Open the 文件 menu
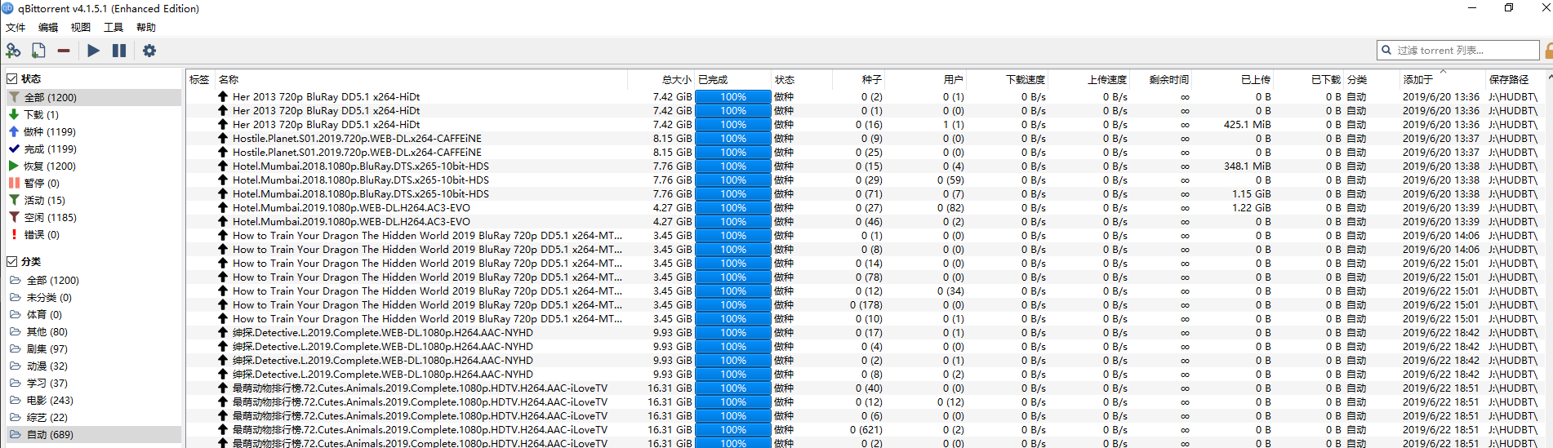Viewport: 1553px width, 448px height. (16, 28)
